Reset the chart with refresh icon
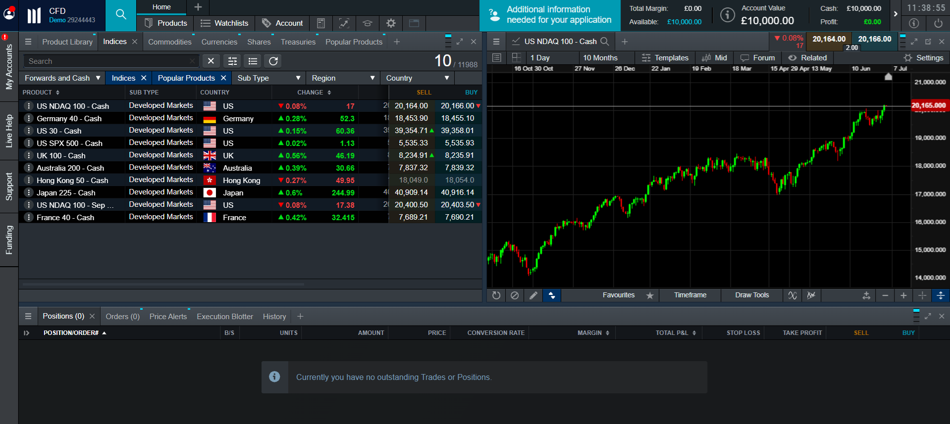The height and width of the screenshot is (424, 950). [496, 295]
